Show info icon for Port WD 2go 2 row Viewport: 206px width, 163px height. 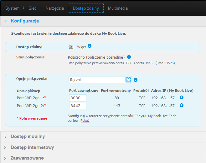coord(182,105)
